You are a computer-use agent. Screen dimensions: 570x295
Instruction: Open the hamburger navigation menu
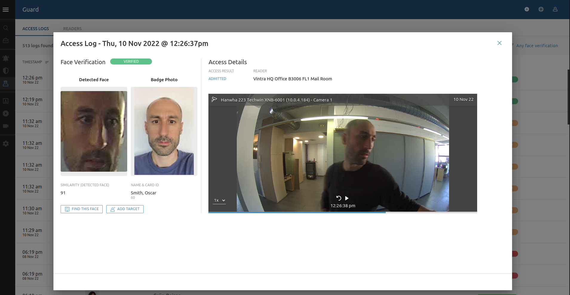coord(5,10)
